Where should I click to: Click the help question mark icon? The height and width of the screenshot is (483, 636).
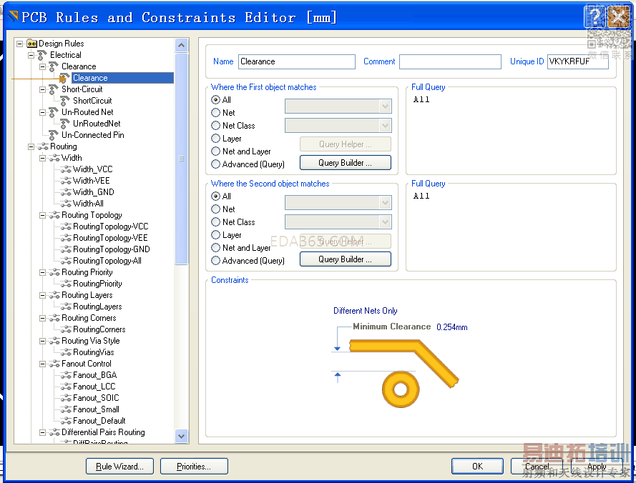pos(595,16)
